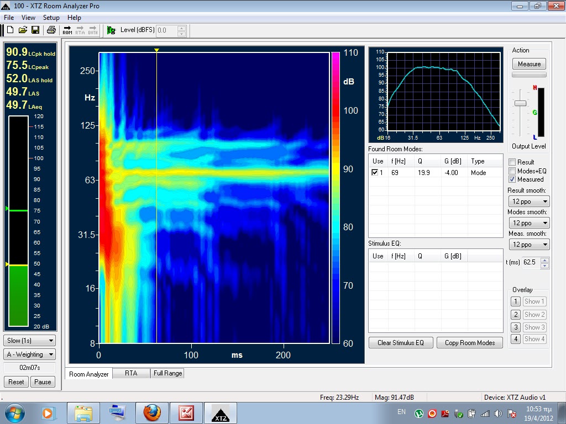The image size is (566, 424).
Task: Click the New file toolbar icon
Action: [9, 30]
